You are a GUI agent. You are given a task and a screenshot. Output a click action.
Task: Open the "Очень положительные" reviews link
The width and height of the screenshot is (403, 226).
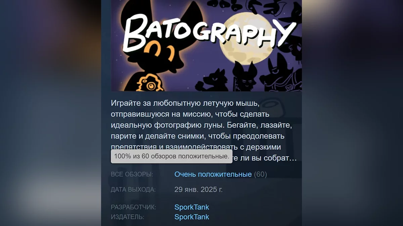(213, 174)
